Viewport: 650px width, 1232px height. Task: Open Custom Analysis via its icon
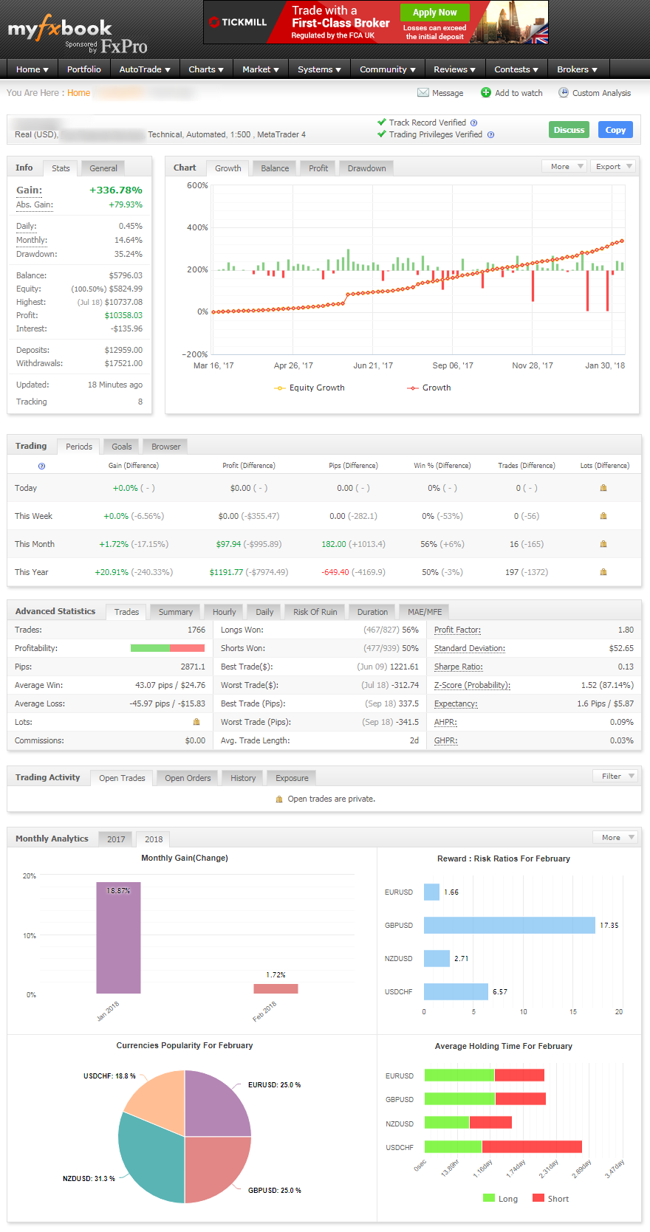[x=564, y=93]
